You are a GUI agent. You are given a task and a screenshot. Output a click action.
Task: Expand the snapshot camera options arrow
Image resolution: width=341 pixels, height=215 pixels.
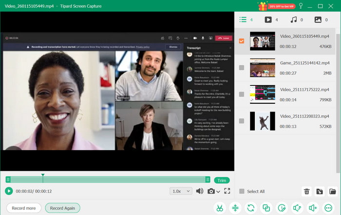(x=218, y=191)
